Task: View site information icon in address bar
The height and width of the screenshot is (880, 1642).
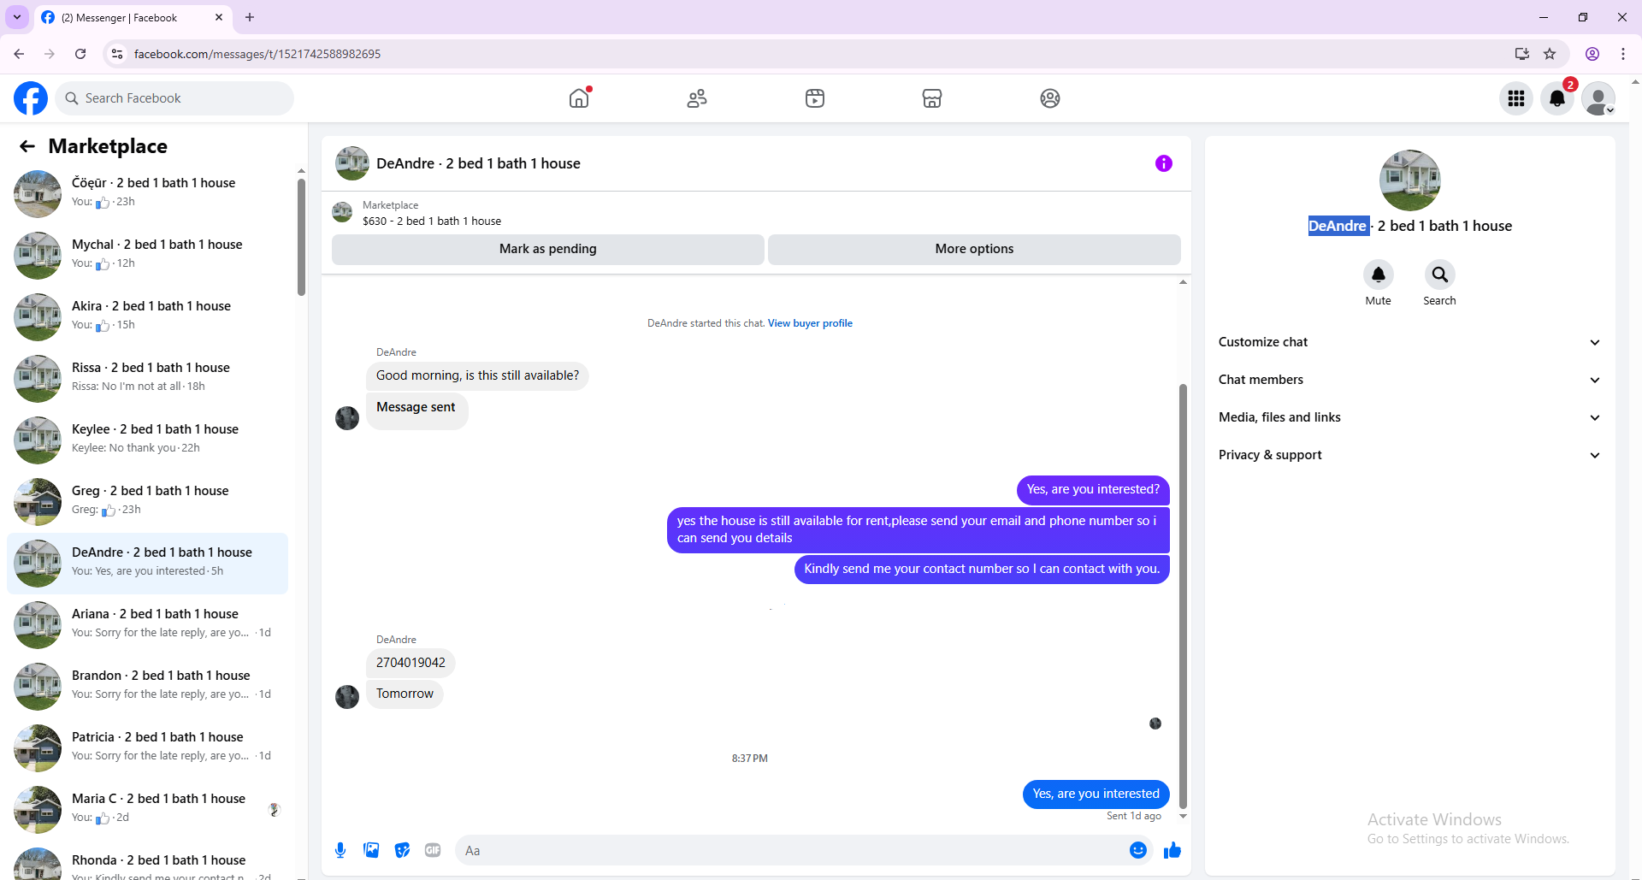Action: tap(117, 54)
